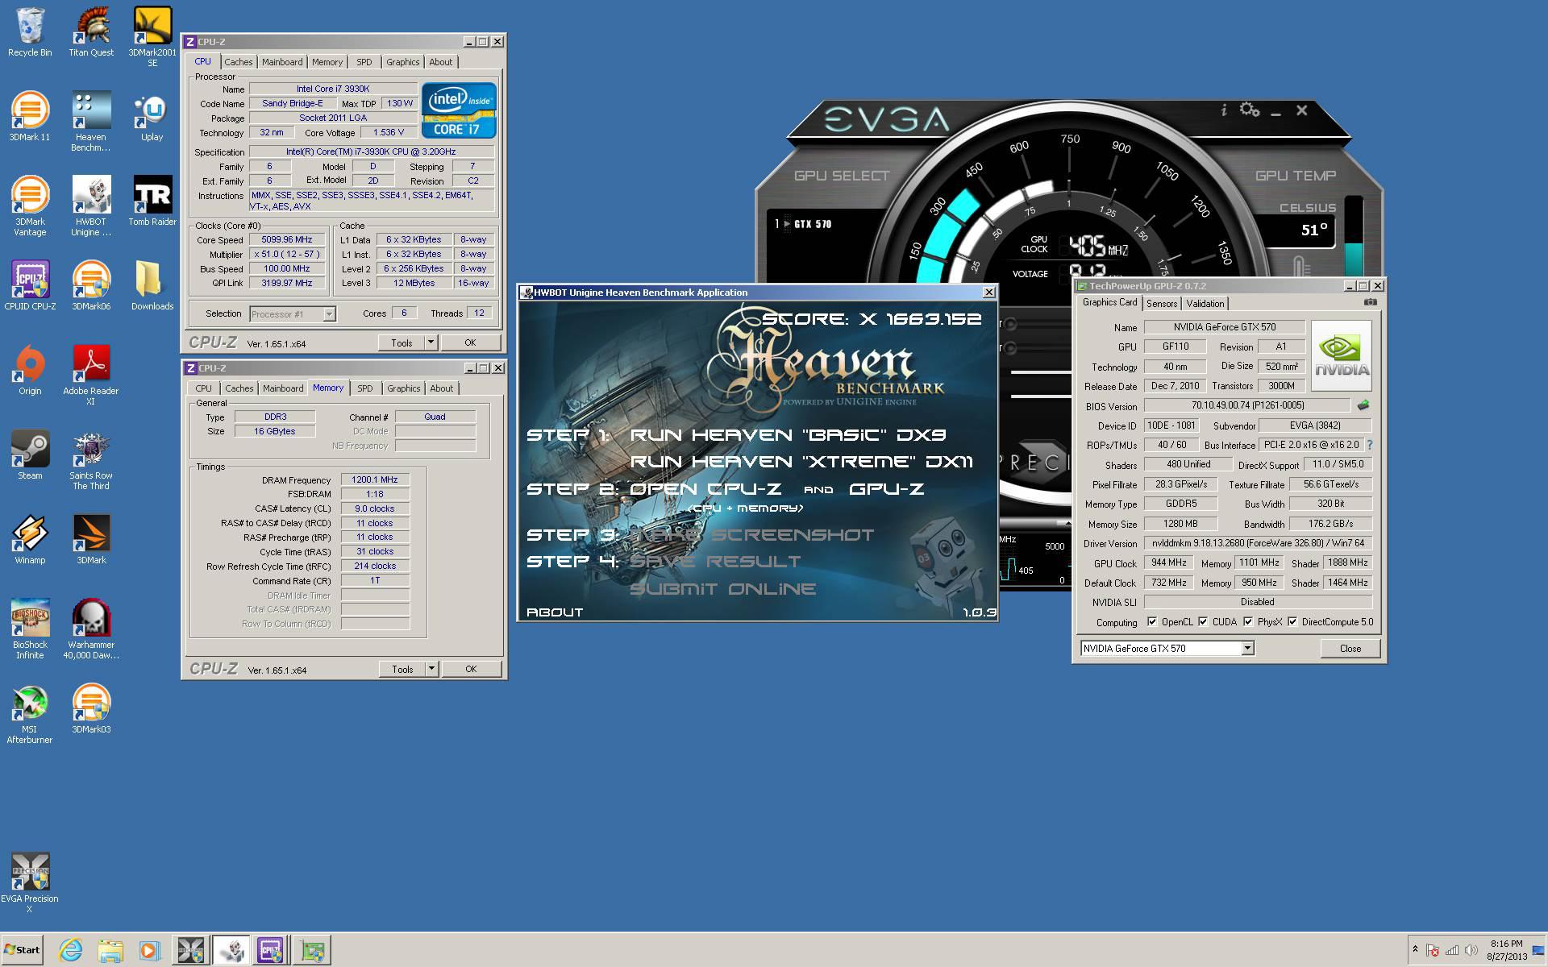Image resolution: width=1548 pixels, height=967 pixels.
Task: Expand hidden system tray icons arrow
Action: coord(1415,949)
